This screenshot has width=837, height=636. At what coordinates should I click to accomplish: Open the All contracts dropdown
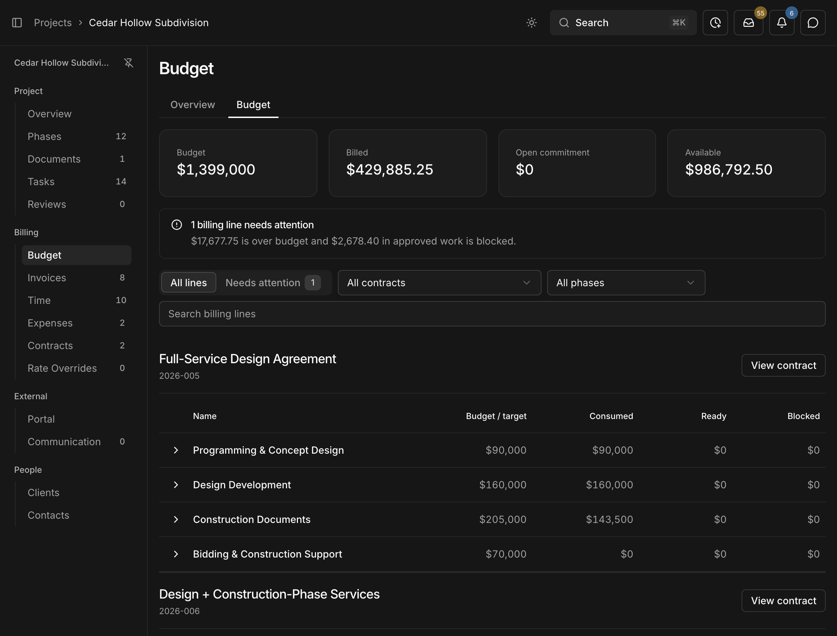[439, 283]
